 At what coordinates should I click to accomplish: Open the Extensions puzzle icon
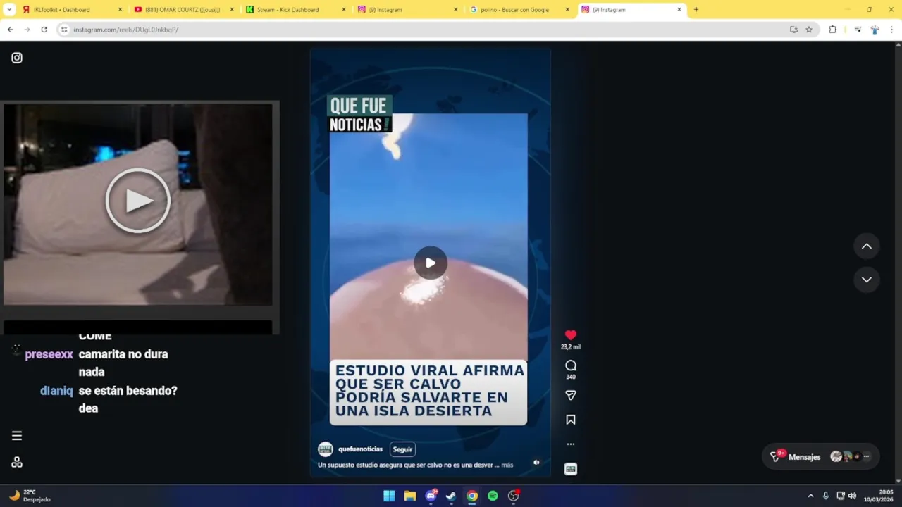point(833,30)
